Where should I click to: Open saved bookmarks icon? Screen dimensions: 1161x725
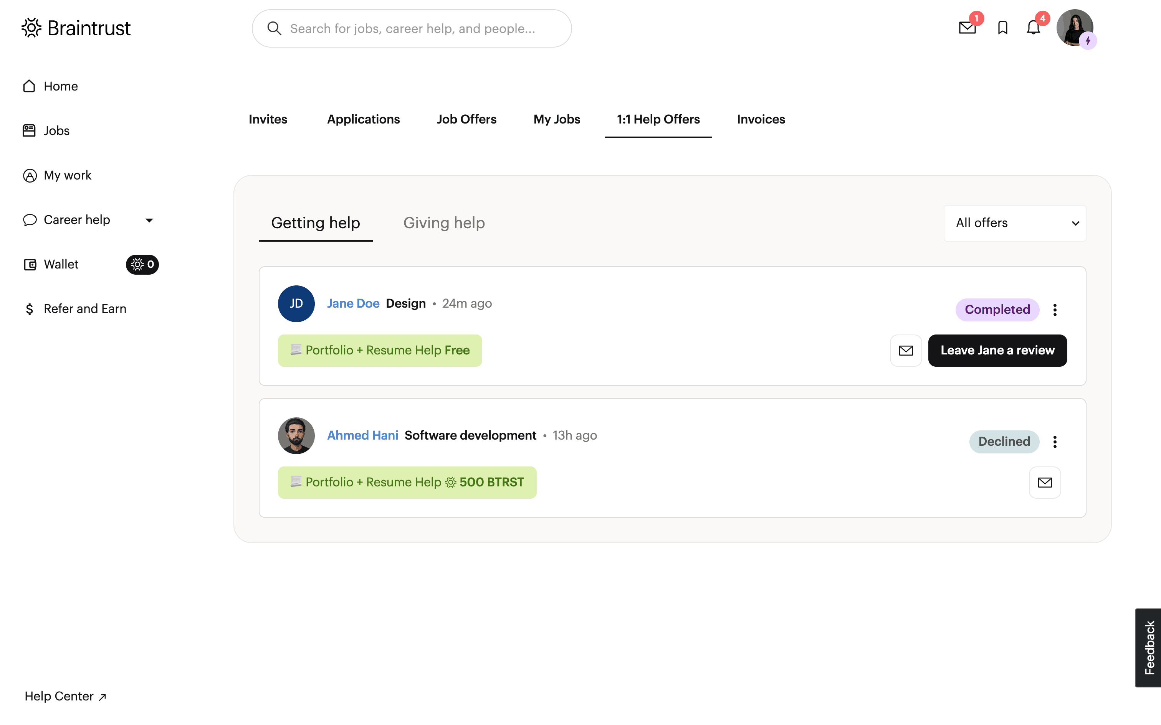tap(1002, 28)
